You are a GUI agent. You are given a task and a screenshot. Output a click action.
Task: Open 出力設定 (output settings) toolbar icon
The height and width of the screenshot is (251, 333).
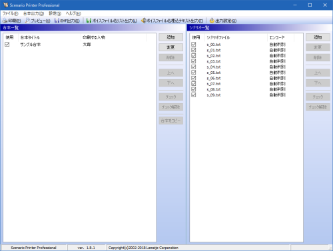[212, 21]
